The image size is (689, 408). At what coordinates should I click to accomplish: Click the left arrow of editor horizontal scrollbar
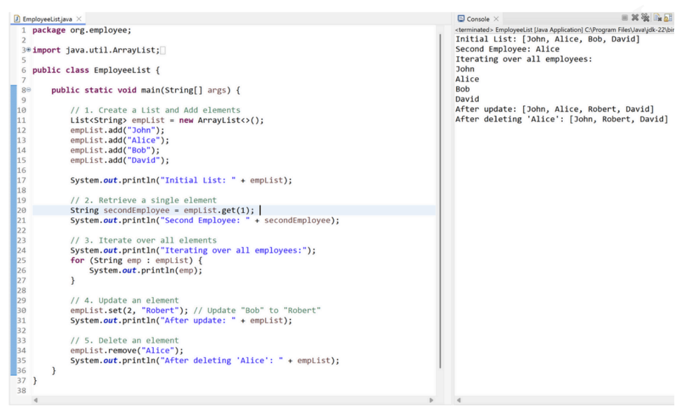pyautogui.click(x=34, y=400)
